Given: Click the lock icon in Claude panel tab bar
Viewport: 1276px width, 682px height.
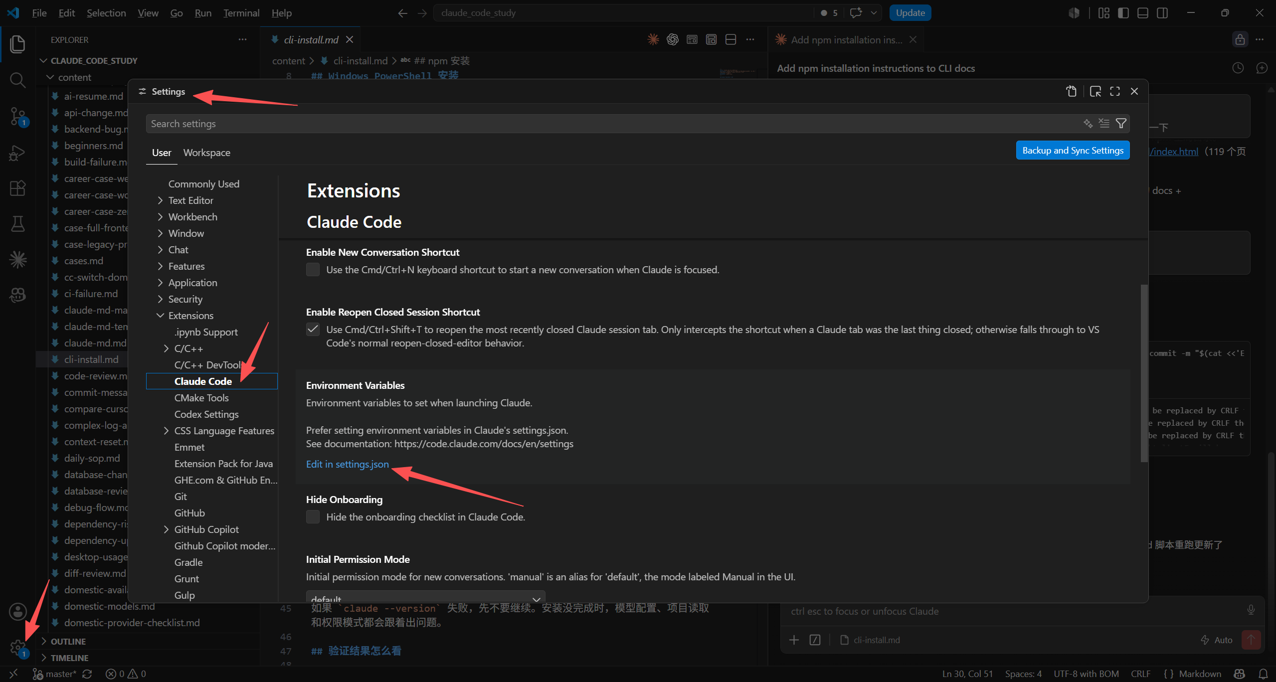Looking at the screenshot, I should (1240, 39).
